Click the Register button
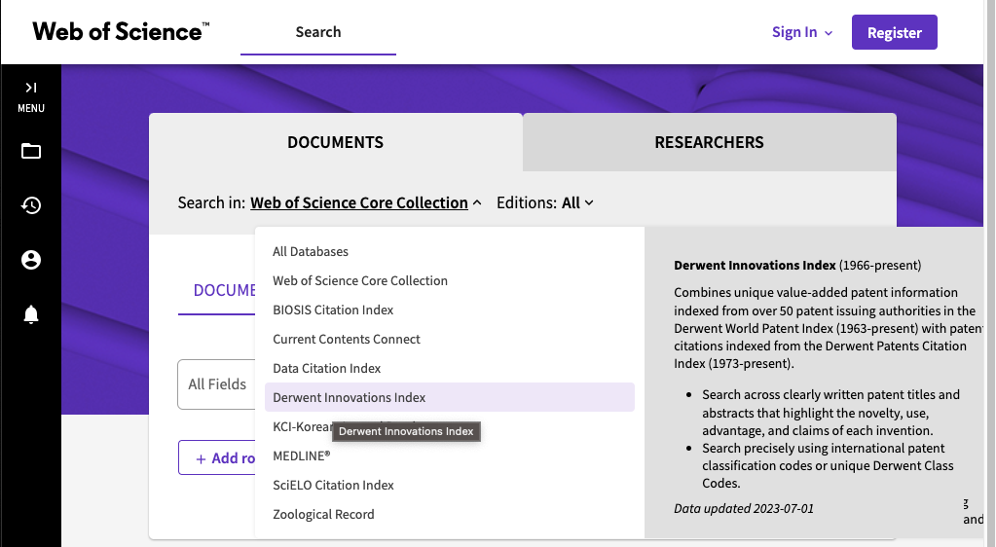Screen dimensions: 996x547 coord(894,32)
